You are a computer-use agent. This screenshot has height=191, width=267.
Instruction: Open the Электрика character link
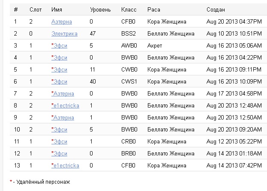coord(64,34)
